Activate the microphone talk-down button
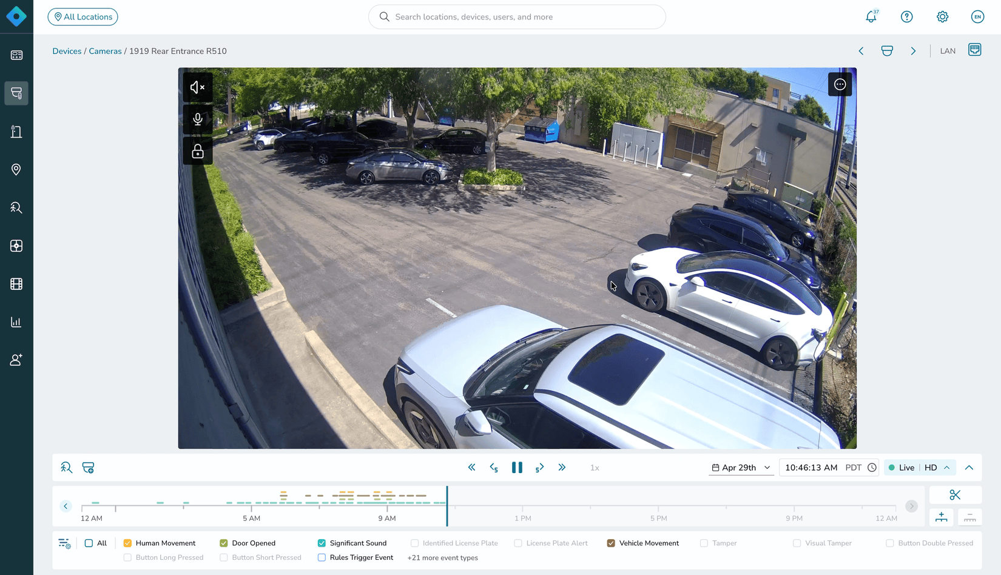1001x575 pixels. click(x=198, y=119)
